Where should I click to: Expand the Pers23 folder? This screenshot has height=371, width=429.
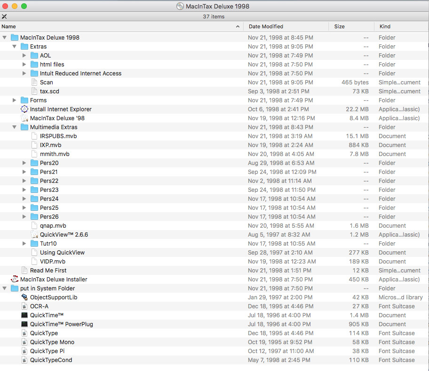click(24, 190)
